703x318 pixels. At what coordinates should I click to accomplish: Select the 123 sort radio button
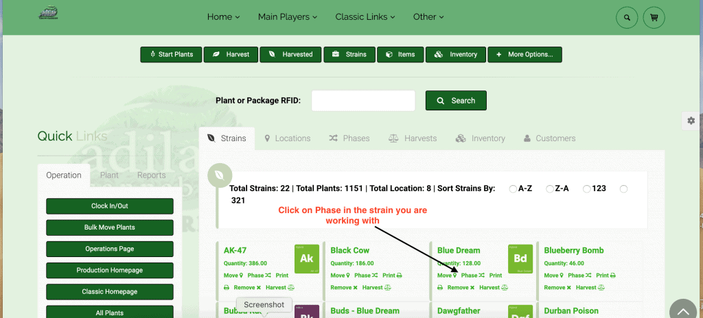586,189
